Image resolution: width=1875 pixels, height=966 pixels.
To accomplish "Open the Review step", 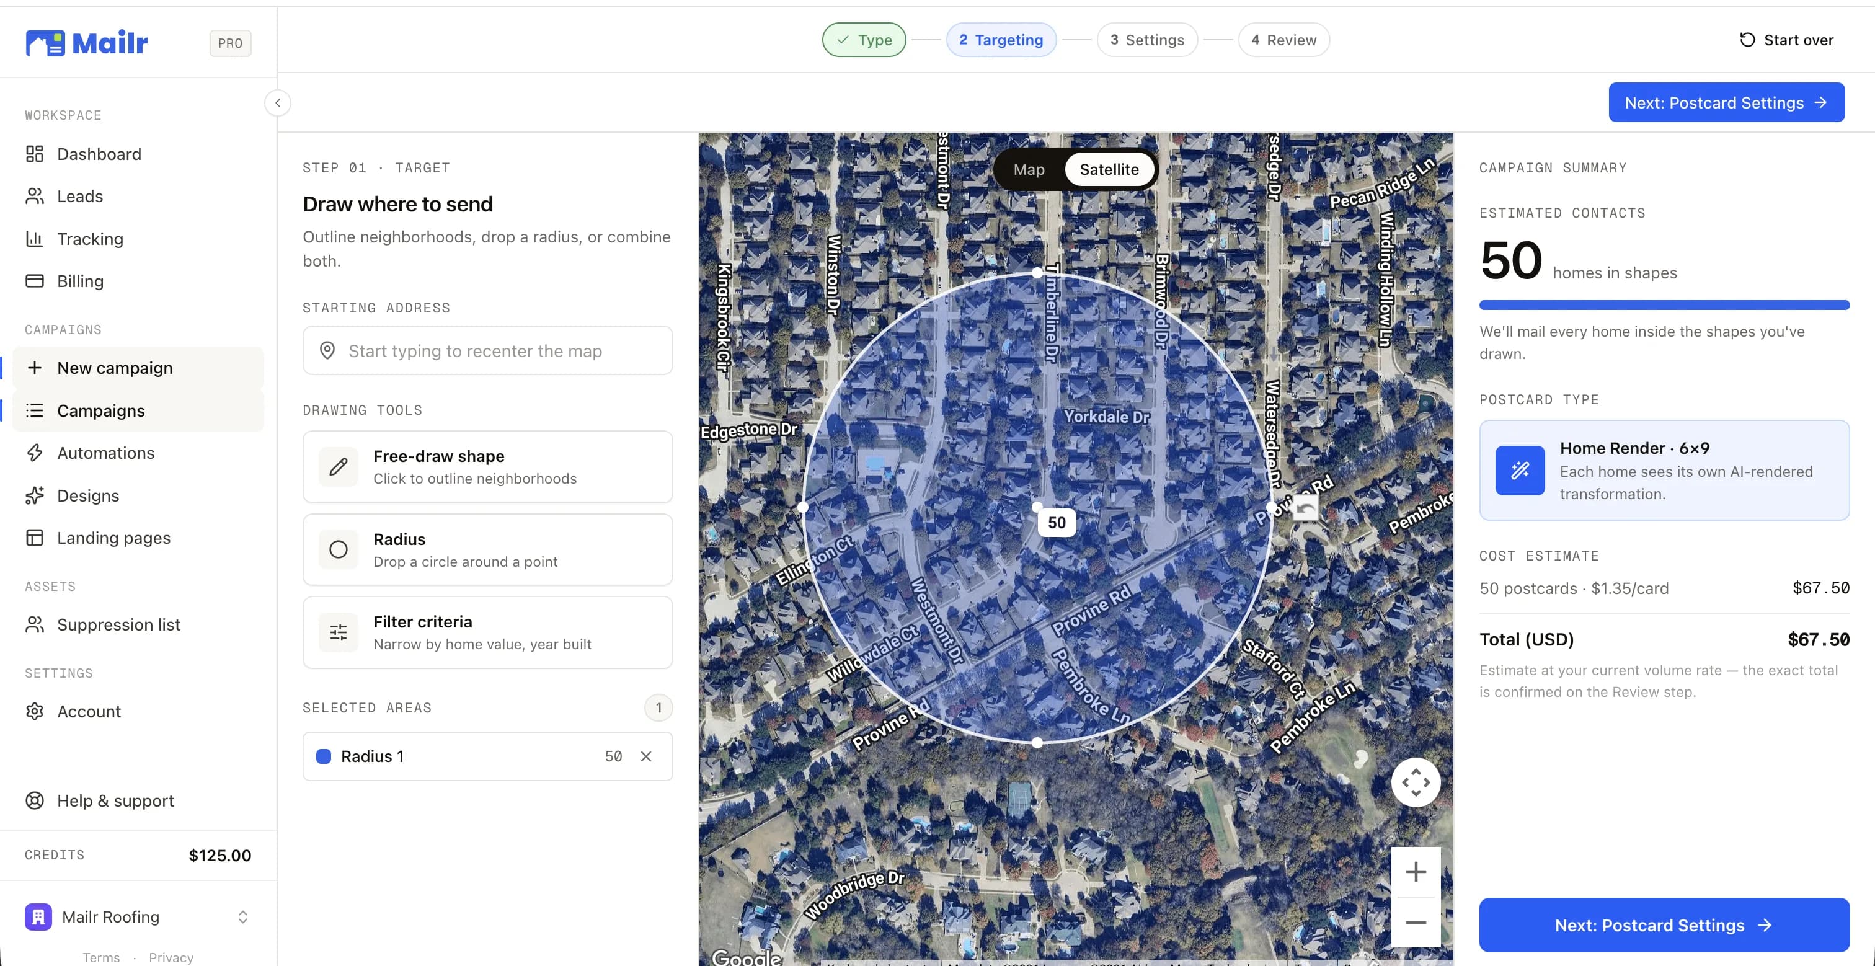I will tap(1284, 40).
